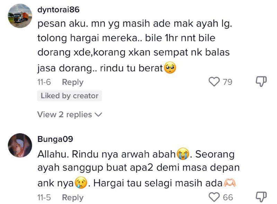277x204 pixels.
Task: Dislike dyntorai86's comment with thumbs-down icon
Action: [261, 82]
